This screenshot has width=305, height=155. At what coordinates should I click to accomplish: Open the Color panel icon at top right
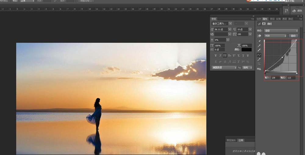click(x=297, y=11)
